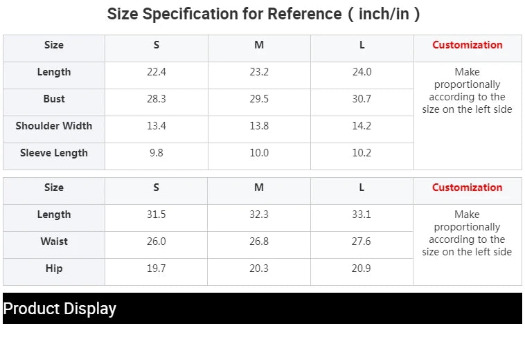Click the Sleeve Length row label
Screen dimensions: 525x337
click(x=54, y=153)
